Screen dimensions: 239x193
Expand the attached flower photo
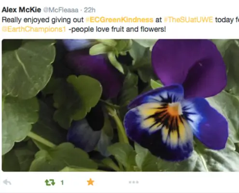point(120,105)
